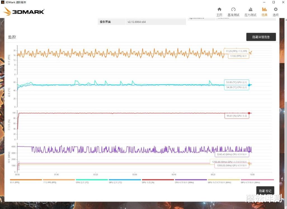Maximize the 3DMark window
Screen dimensions: 287x209
pos(274,2)
